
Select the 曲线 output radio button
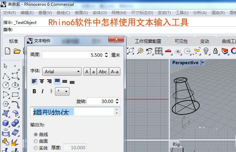pos(36,134)
